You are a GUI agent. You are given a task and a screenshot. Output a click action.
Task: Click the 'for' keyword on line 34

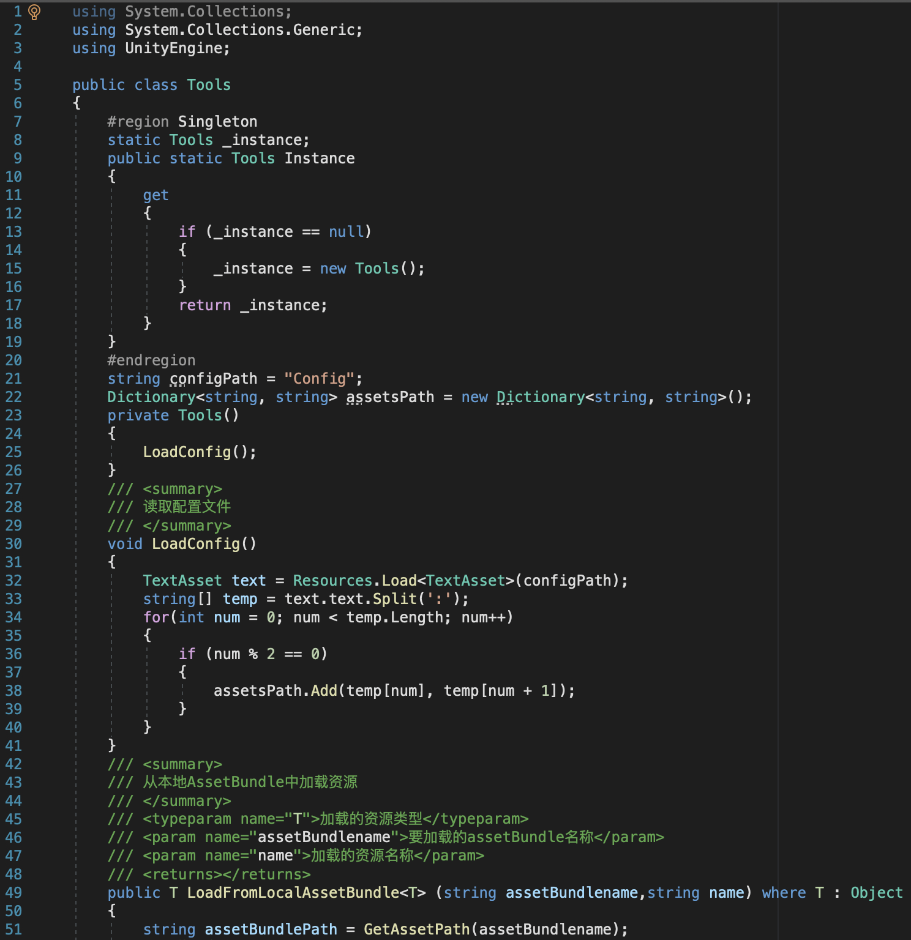coord(156,617)
